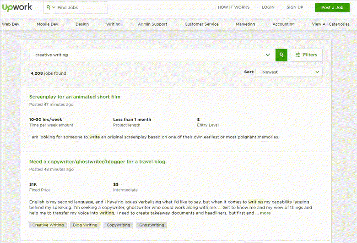This screenshot has width=357, height=243.
Task: Expand the job description with more link
Action: (x=265, y=213)
